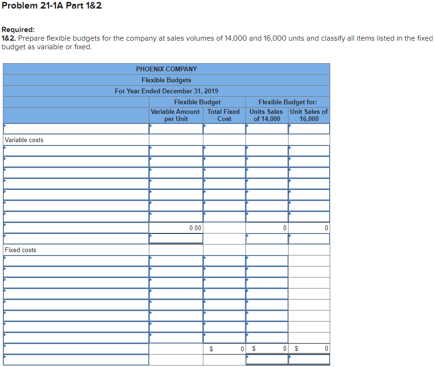Click the total variable cost cell showing 0.00

(176, 228)
